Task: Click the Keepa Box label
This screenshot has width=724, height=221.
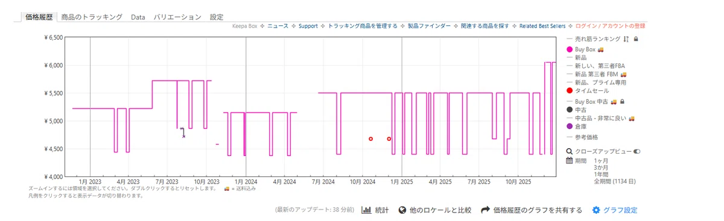Action: point(245,26)
